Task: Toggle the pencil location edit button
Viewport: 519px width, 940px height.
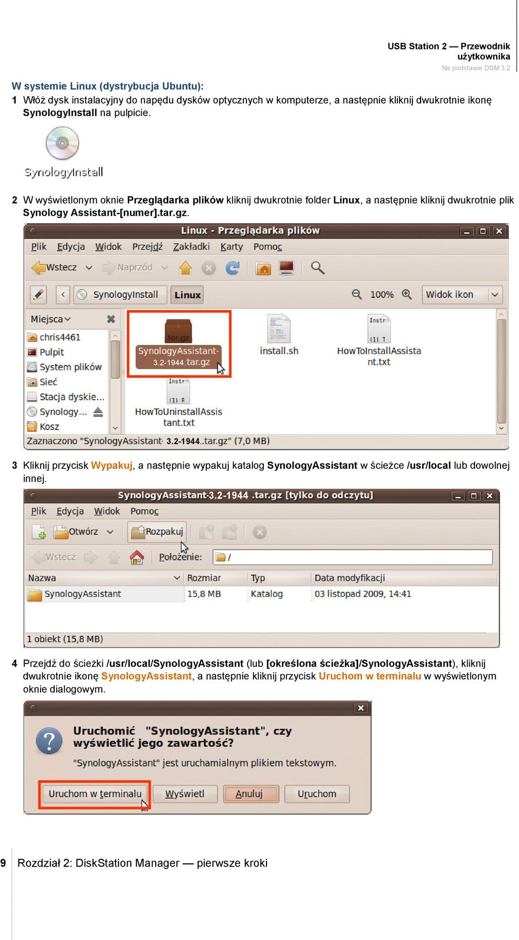Action: 38,295
